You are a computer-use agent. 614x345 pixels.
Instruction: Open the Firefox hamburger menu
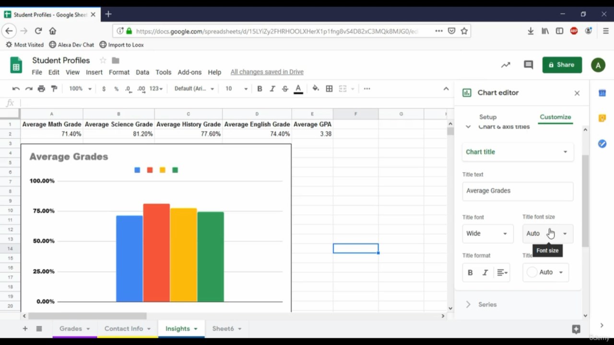click(x=605, y=31)
